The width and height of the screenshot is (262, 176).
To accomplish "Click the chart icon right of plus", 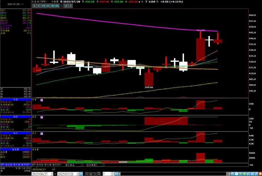I will 248,174.
